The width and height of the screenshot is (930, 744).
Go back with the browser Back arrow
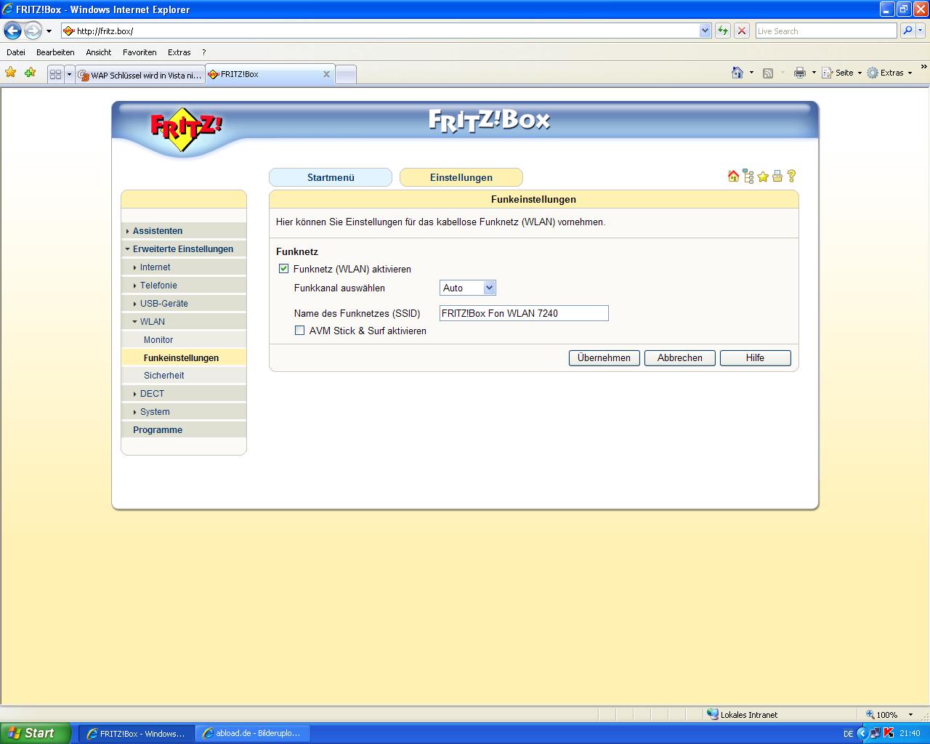[12, 31]
